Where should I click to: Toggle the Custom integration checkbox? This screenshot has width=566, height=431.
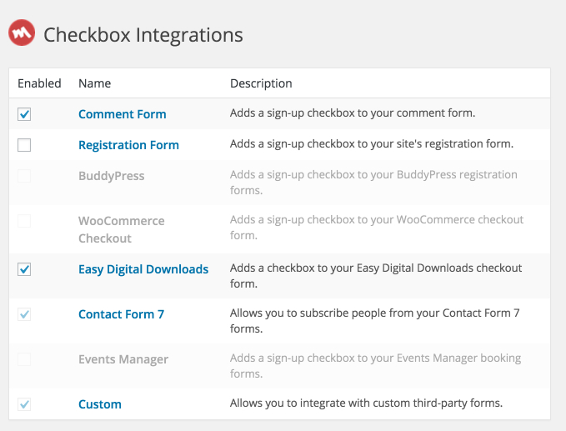click(24, 404)
